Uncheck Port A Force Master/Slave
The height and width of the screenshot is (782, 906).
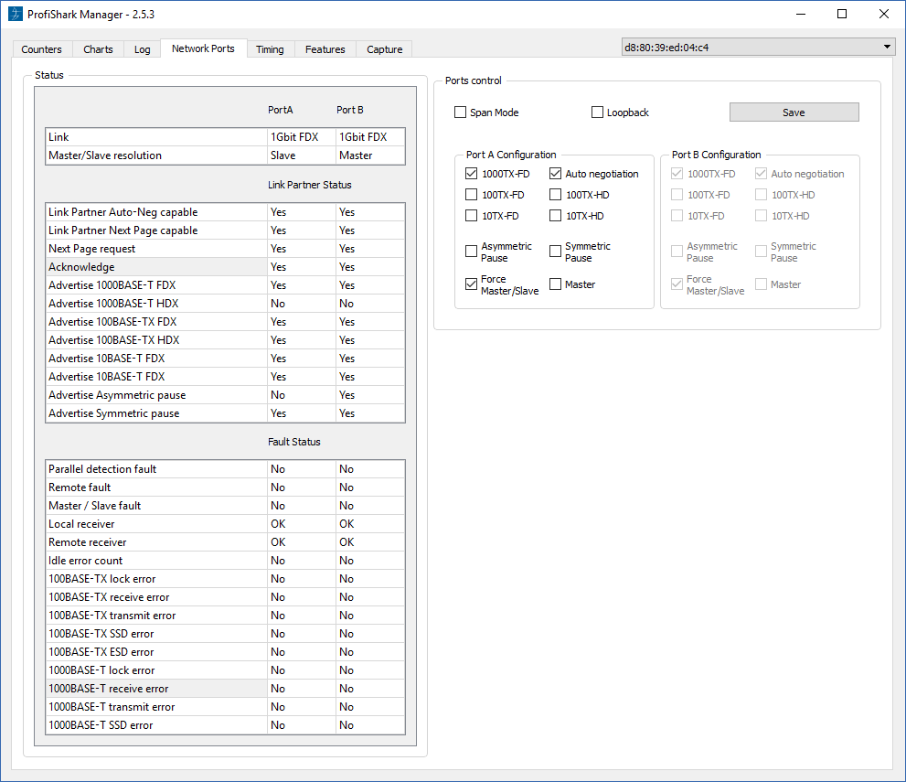click(x=472, y=284)
